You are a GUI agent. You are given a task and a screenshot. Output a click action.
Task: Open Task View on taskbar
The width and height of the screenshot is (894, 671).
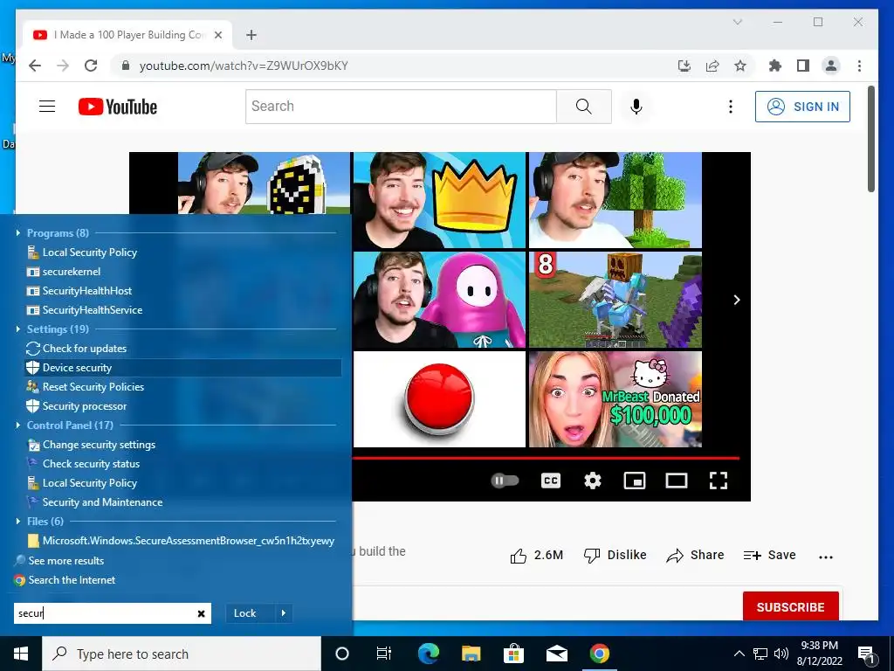pyautogui.click(x=384, y=654)
